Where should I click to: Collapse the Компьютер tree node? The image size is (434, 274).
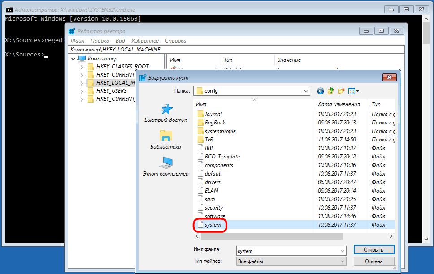(x=74, y=59)
